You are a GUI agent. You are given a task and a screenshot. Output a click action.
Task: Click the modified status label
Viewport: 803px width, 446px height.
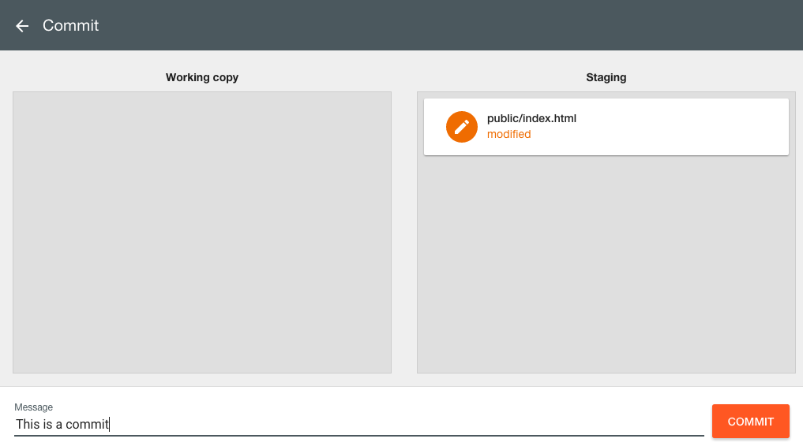click(508, 135)
